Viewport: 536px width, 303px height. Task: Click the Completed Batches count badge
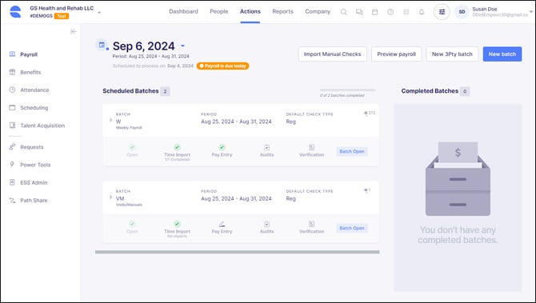[x=465, y=91]
